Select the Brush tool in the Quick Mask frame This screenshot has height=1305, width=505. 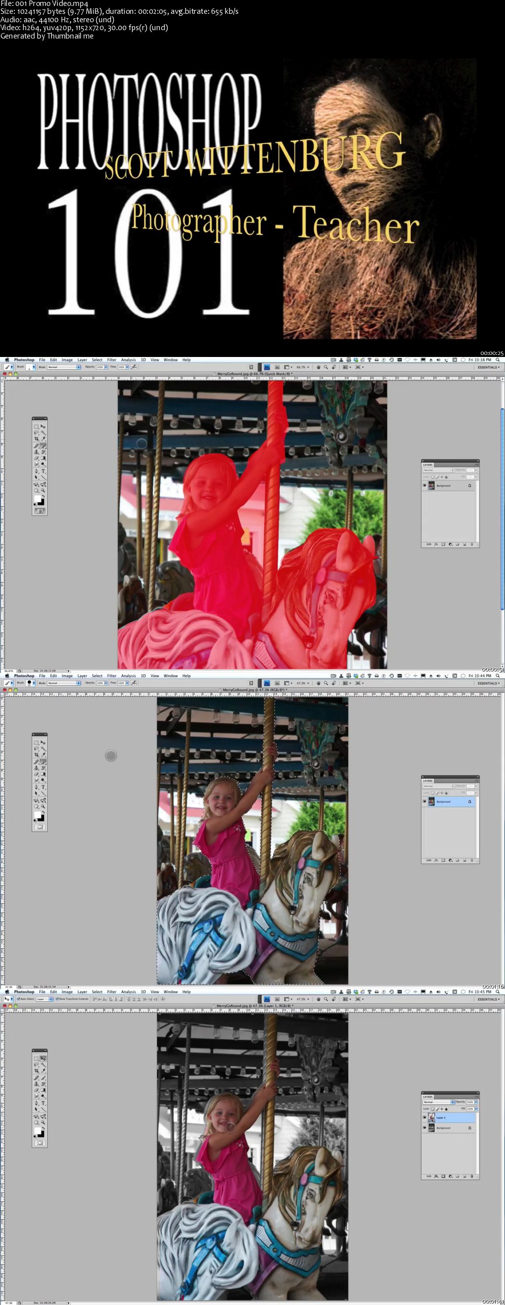pos(43,446)
